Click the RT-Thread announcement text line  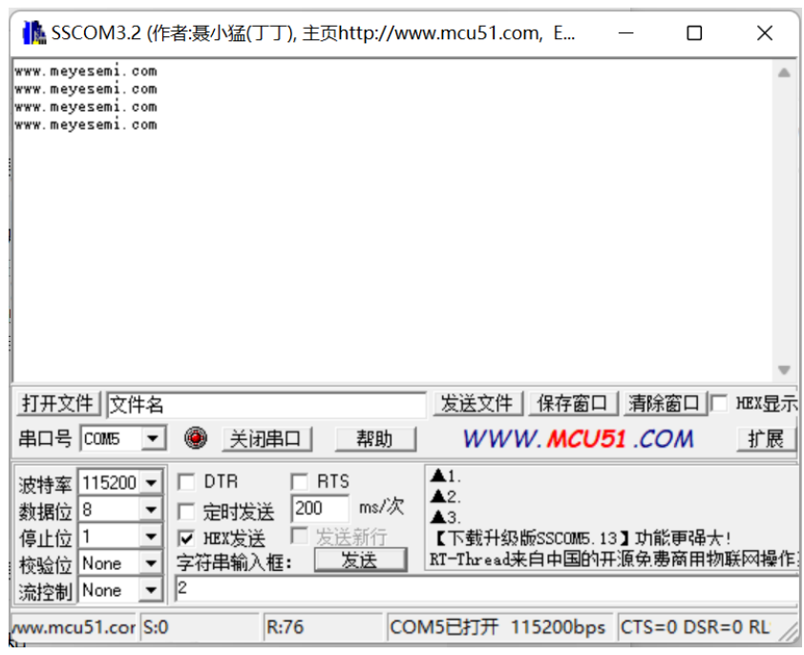tap(614, 558)
